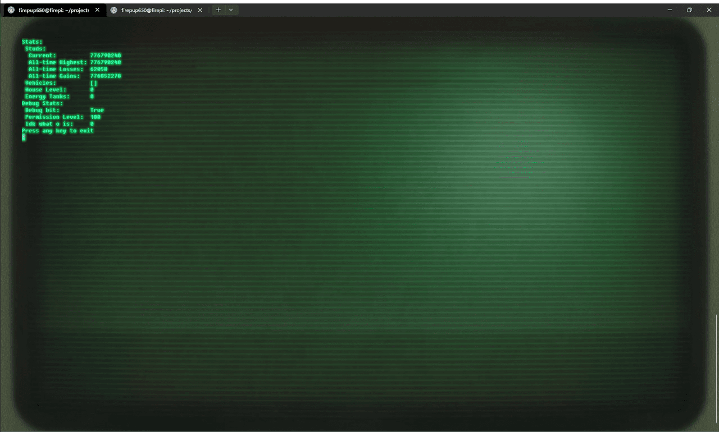The height and width of the screenshot is (432, 719).
Task: Click the penguin icon on the first tab
Action: (x=11, y=10)
